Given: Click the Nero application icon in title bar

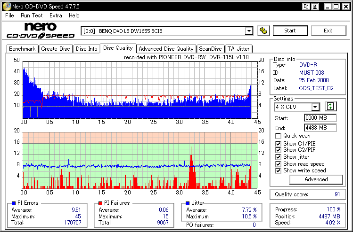Looking at the screenshot, I should click(7, 6).
